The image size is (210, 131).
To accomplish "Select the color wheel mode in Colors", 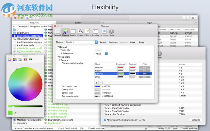I will (x=10, y=60).
